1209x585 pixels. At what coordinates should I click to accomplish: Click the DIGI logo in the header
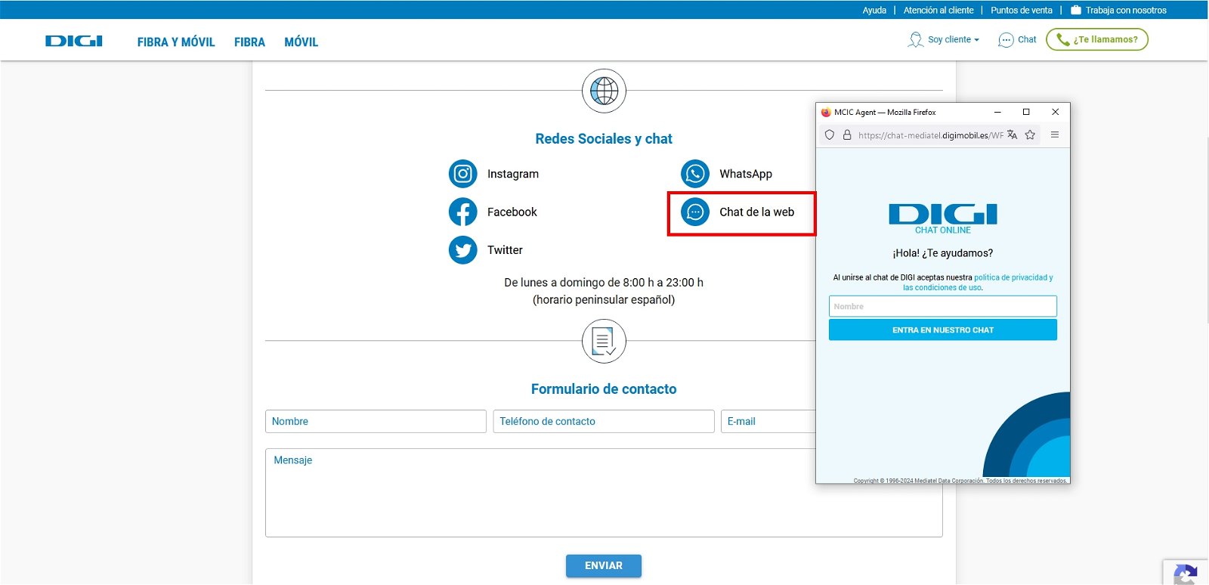pyautogui.click(x=73, y=41)
